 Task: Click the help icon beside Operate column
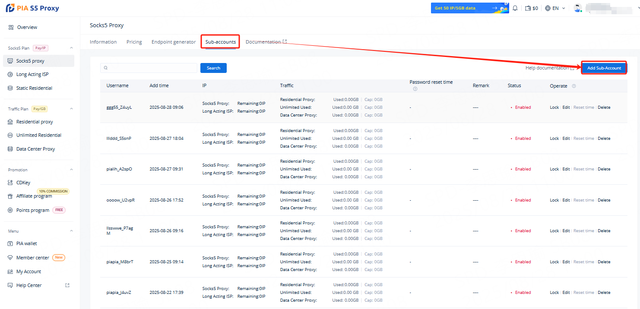574,86
